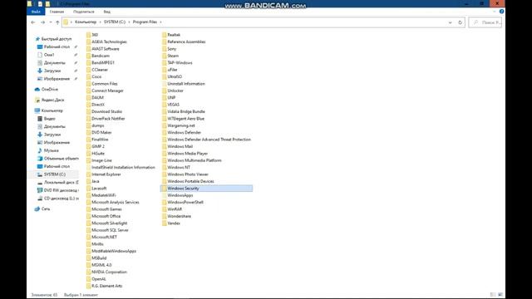532x299 pixels.
Task: Click the OneDrive cloud icon in the sidebar
Action: point(37,90)
